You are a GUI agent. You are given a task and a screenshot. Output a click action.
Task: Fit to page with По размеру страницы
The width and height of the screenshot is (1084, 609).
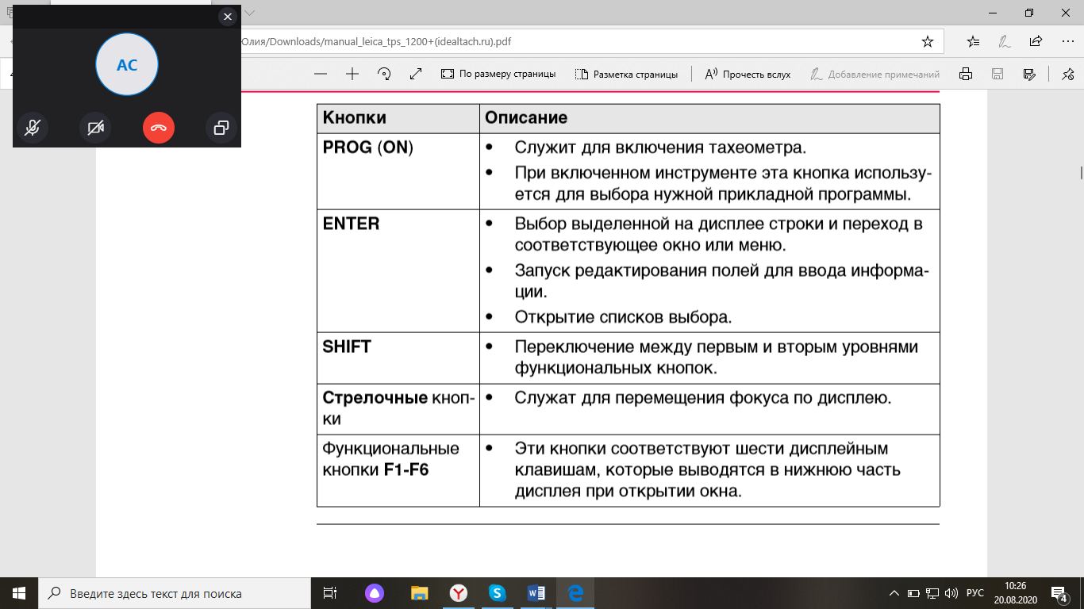[498, 74]
